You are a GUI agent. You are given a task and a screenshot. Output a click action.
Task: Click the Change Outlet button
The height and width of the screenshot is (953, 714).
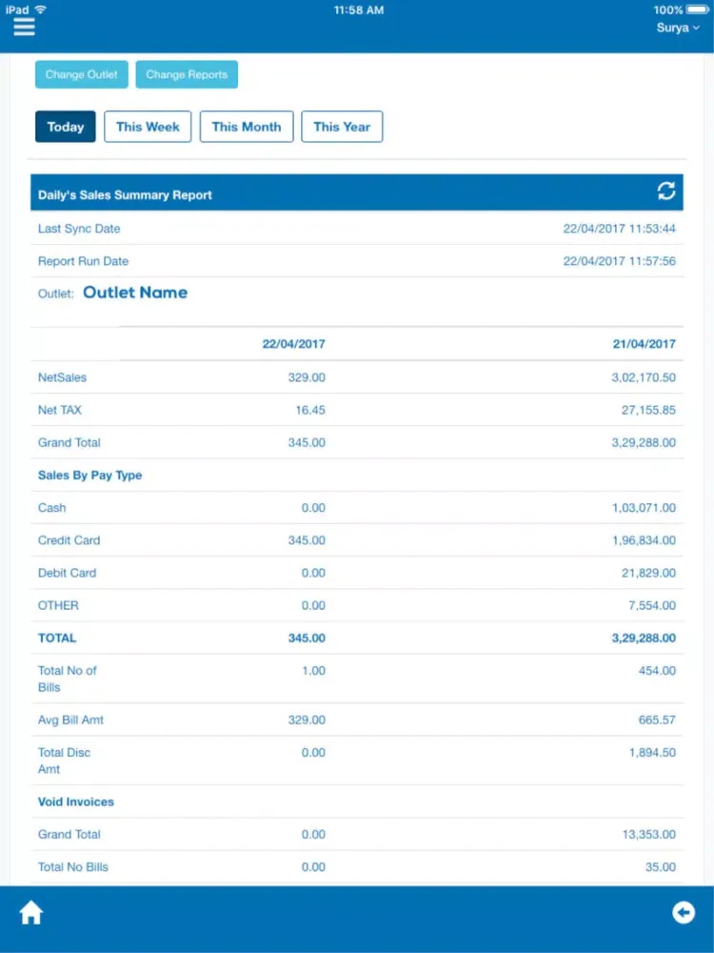[81, 74]
